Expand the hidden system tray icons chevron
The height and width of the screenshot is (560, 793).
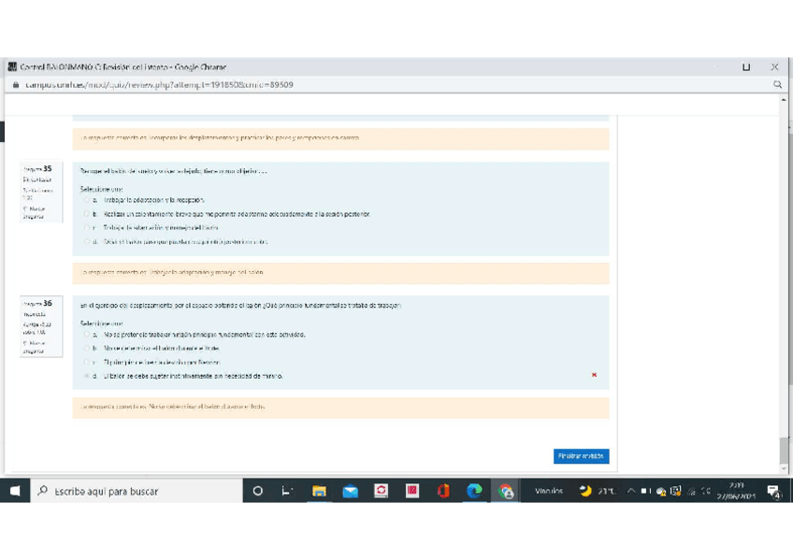632,491
